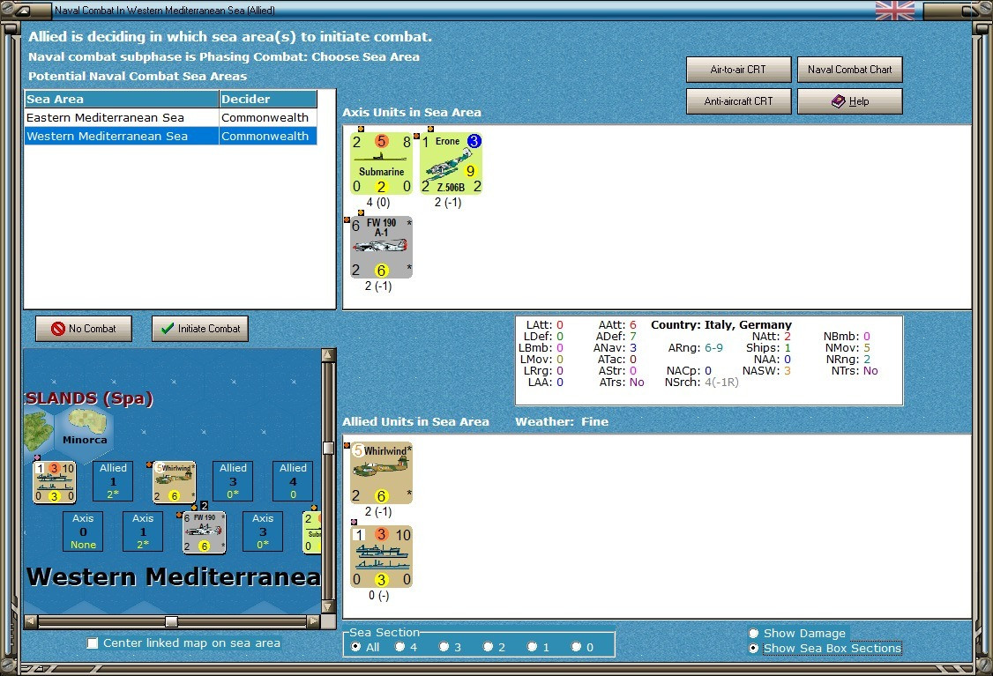Click the FW 190 counter on the mini map

click(x=204, y=532)
